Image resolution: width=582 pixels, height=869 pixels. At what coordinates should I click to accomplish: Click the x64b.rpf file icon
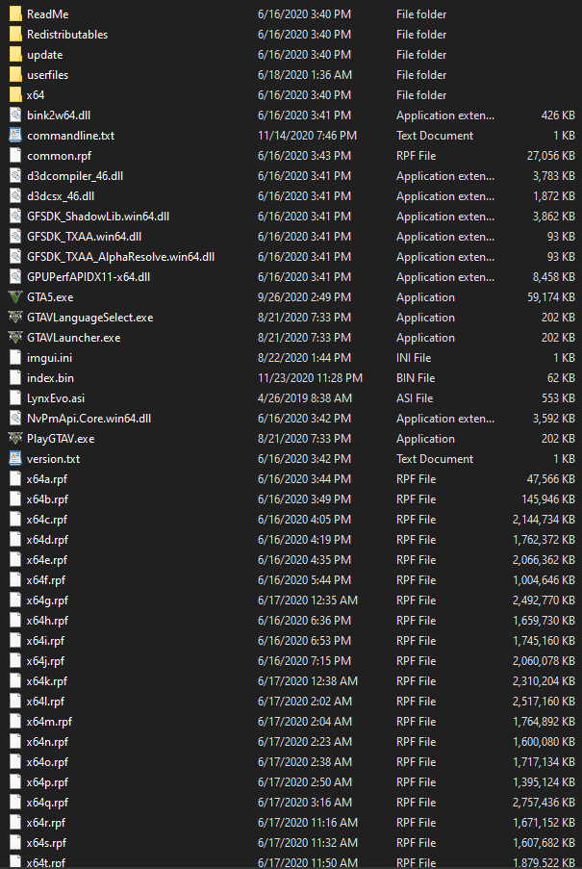tap(15, 499)
